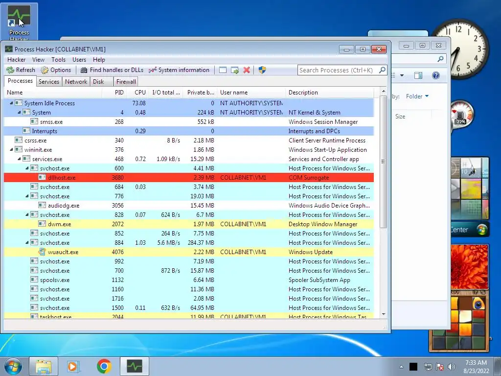Viewport: 501px width, 376px height.
Task: Click the volume speaker tray icon
Action: point(452,367)
